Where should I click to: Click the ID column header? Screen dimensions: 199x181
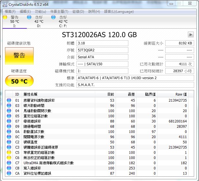pos(17,94)
